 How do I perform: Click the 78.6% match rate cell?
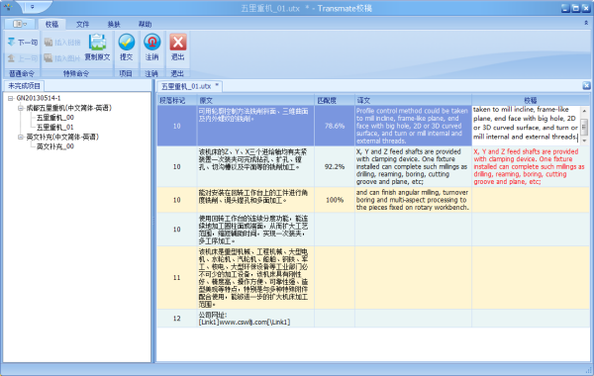click(335, 126)
